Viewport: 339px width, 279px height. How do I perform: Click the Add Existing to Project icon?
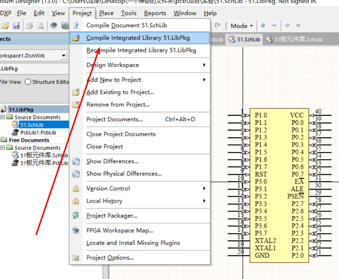76,92
